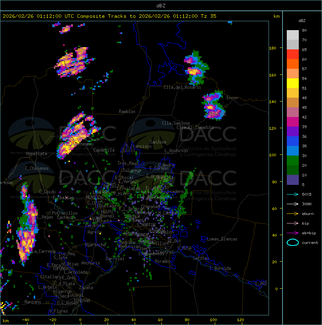The height and width of the screenshot is (325, 322).
Task: Click the 'Mirador' map label
Action: coord(163,261)
